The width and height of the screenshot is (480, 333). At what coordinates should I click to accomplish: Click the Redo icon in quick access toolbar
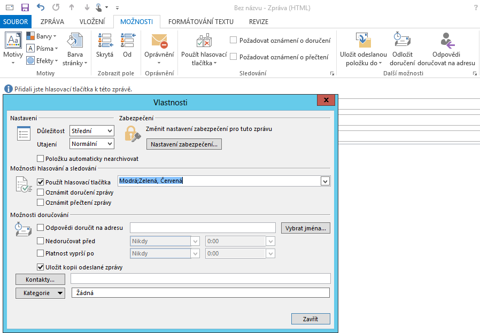pos(56,7)
